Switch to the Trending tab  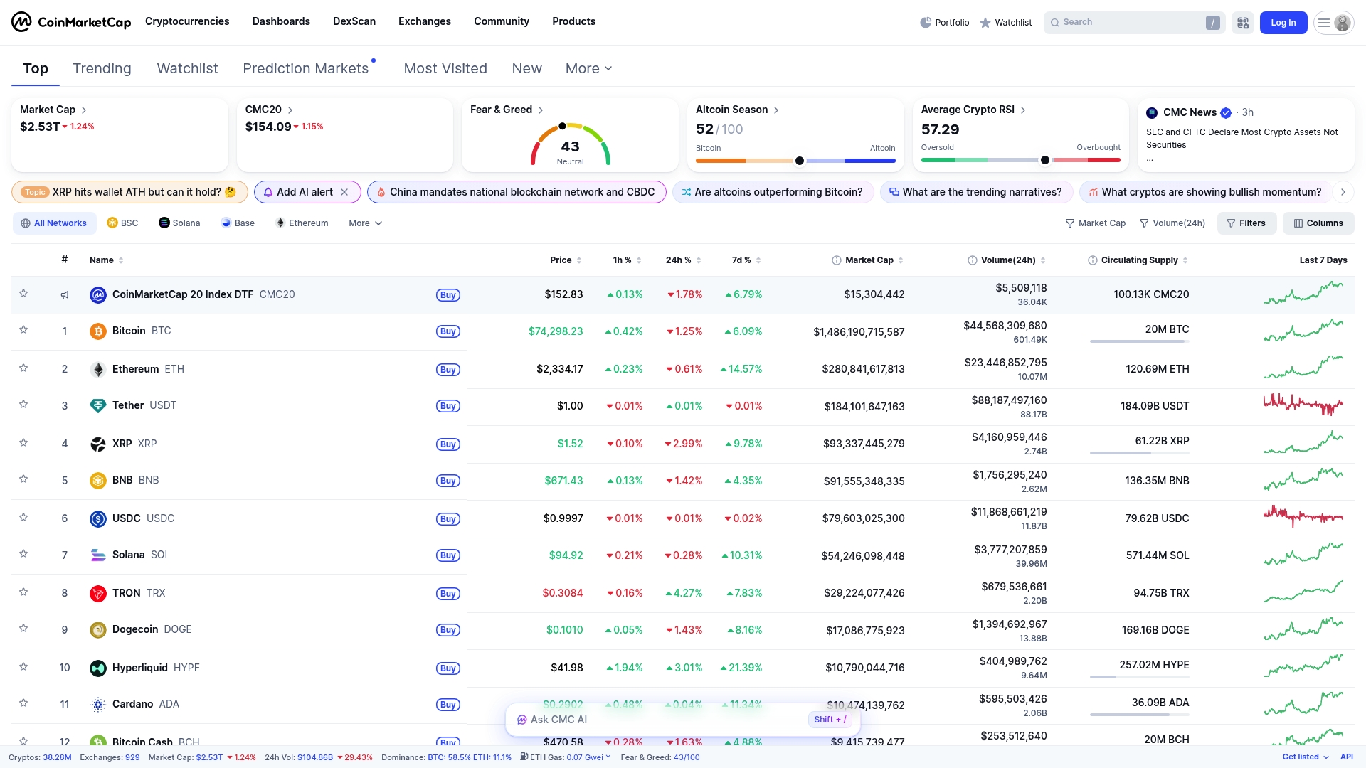point(102,68)
